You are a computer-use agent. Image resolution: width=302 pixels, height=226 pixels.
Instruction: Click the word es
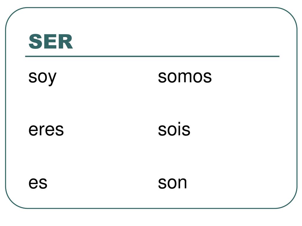pyautogui.click(x=38, y=183)
